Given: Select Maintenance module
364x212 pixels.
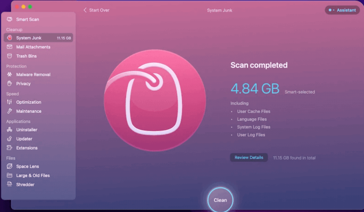Looking at the screenshot, I should click(38, 111).
